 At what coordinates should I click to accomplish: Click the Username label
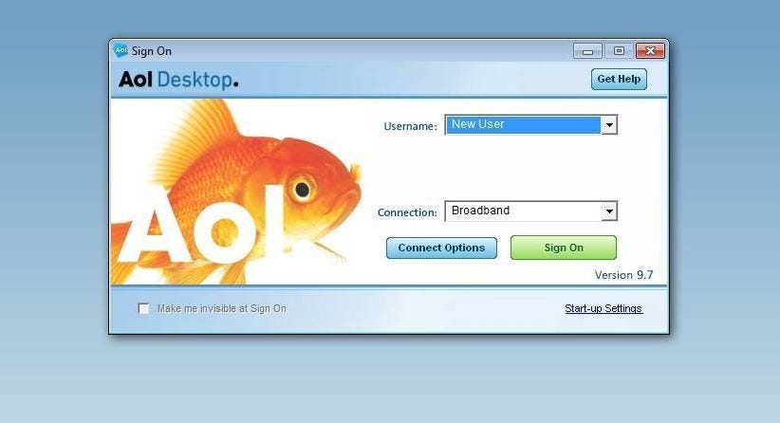pyautogui.click(x=410, y=126)
